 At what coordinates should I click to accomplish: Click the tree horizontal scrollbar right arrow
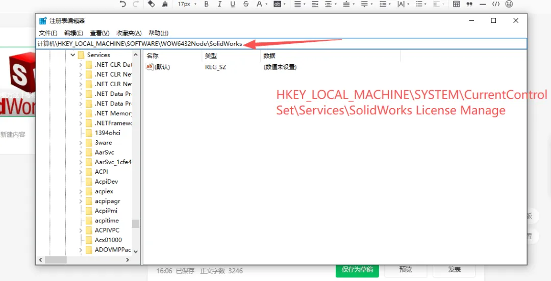pos(128,260)
